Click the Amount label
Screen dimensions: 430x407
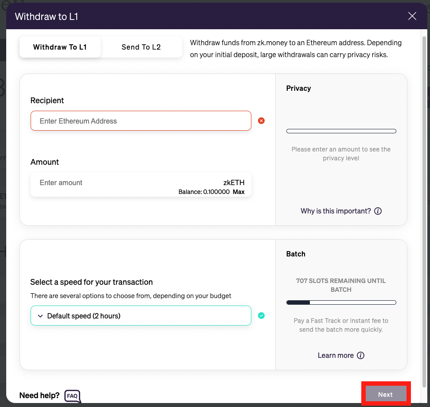tap(45, 162)
